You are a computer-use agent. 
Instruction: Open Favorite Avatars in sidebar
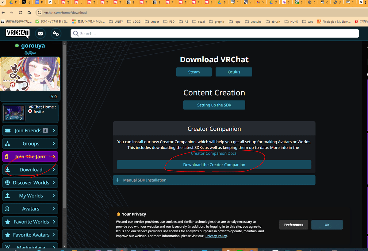(x=30, y=235)
